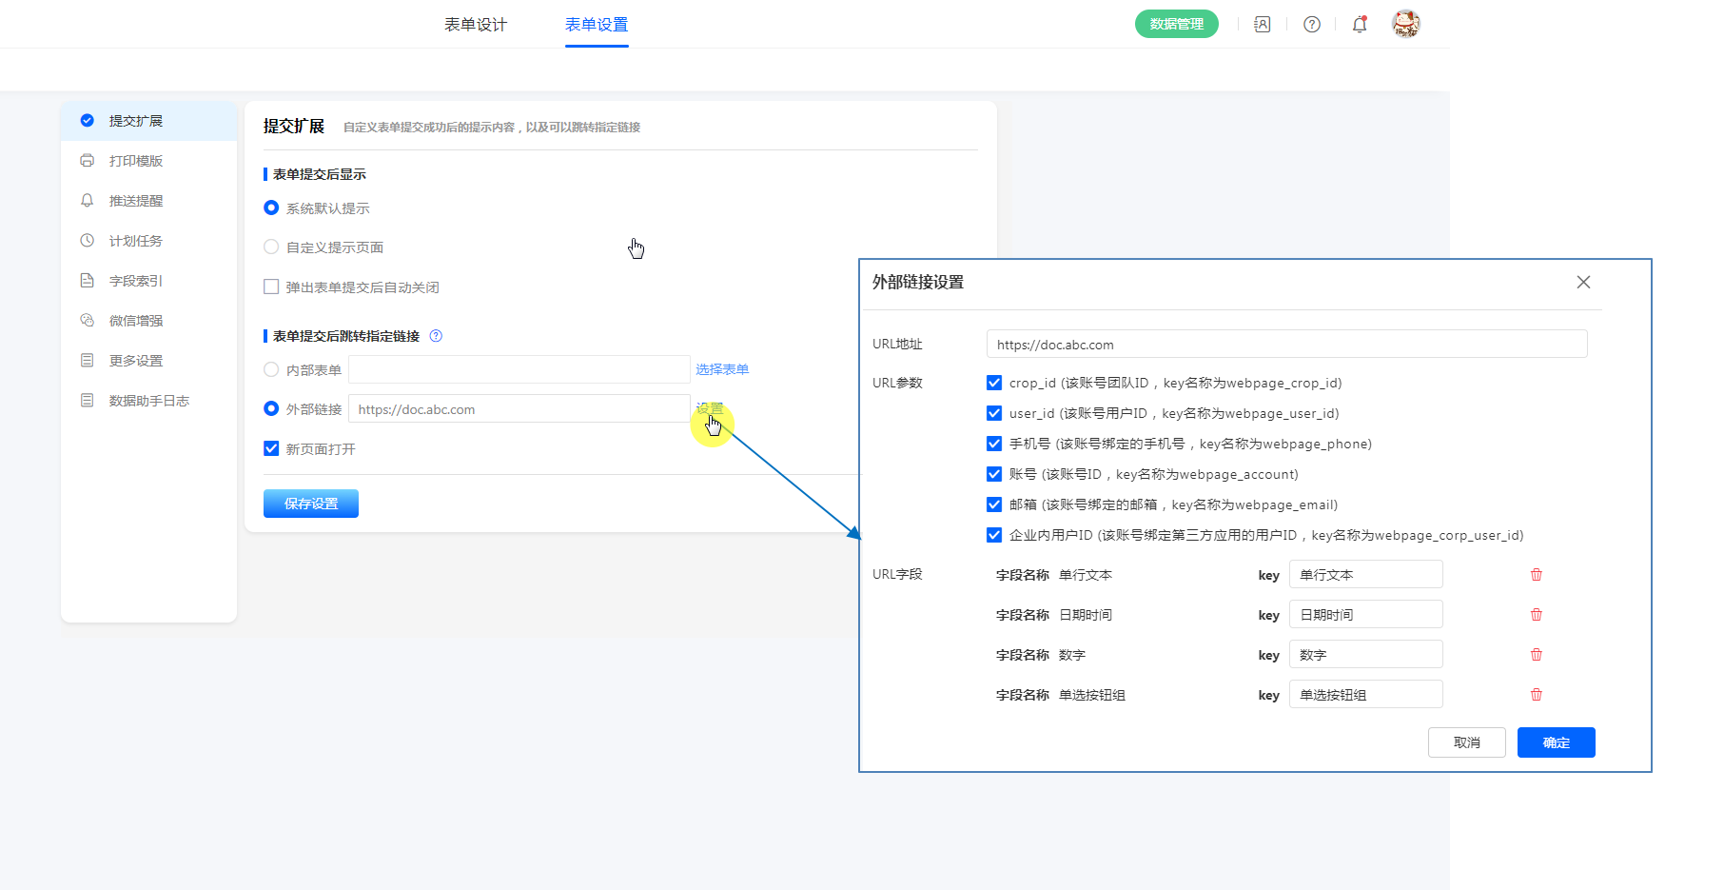The image size is (1724, 890).
Task: Delete the 日期时间 URL field row
Action: tap(1536, 615)
